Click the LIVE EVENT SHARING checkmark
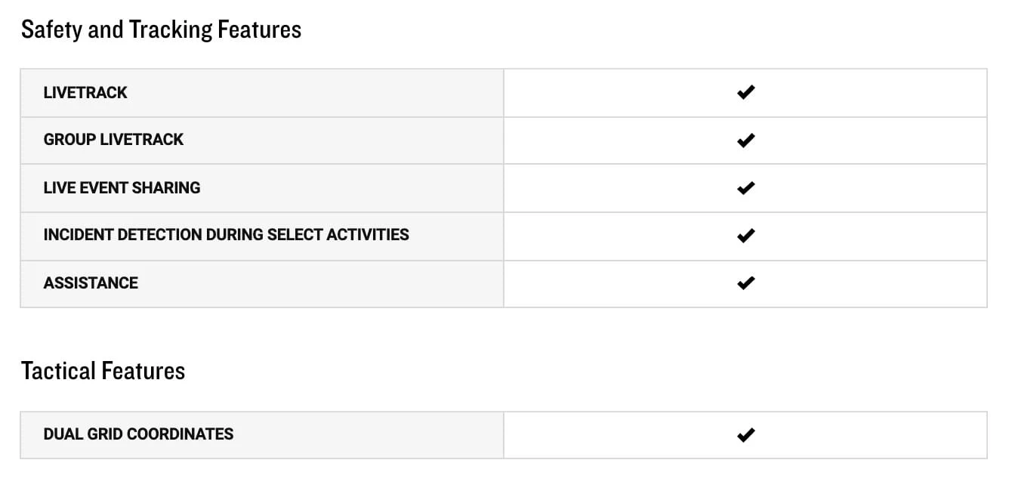The height and width of the screenshot is (494, 1009). (745, 188)
